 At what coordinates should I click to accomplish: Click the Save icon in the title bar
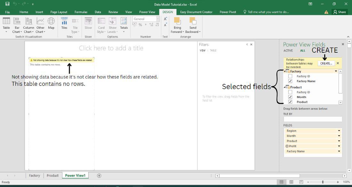[7, 4]
